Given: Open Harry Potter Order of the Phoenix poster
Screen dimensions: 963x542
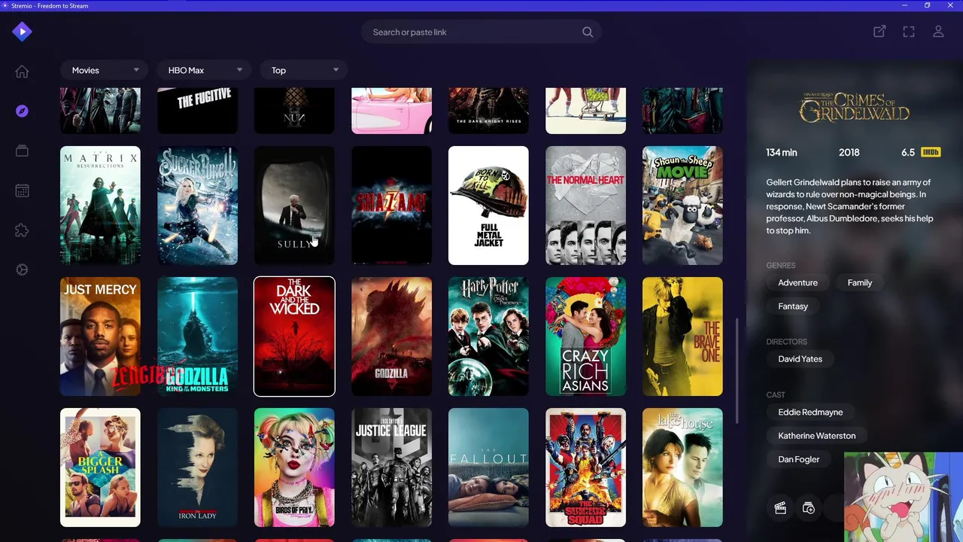Looking at the screenshot, I should point(488,336).
